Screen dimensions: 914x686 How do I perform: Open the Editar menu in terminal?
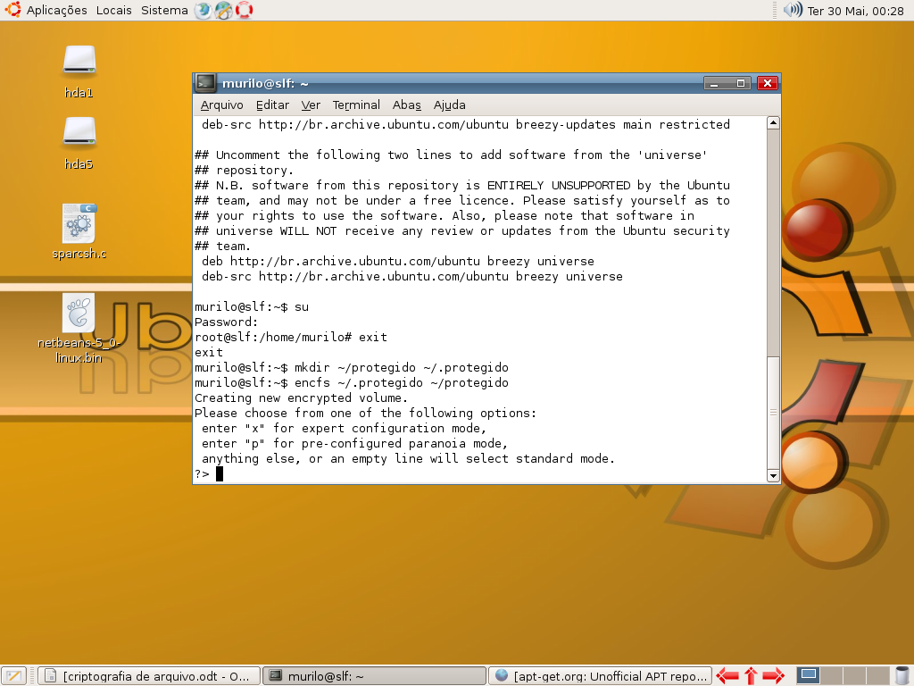coord(272,105)
